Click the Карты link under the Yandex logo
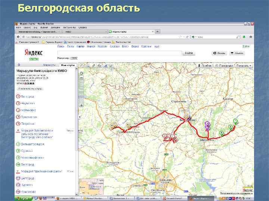The image size is (269, 201). [x=34, y=59]
